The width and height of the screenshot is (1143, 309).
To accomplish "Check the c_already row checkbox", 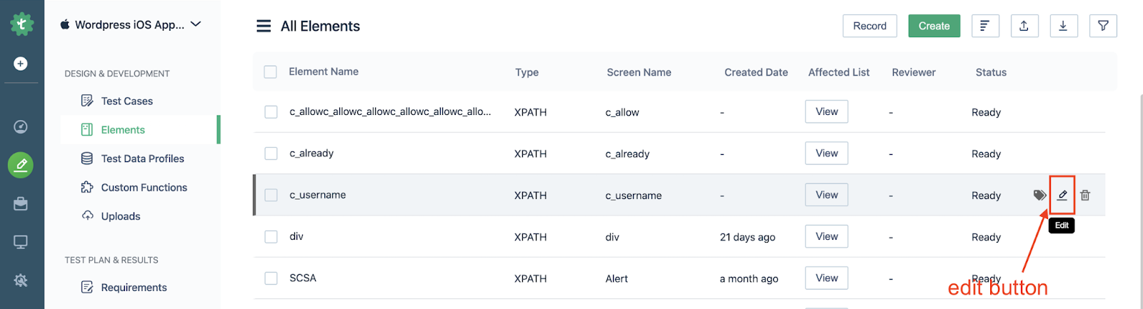I will pos(271,153).
